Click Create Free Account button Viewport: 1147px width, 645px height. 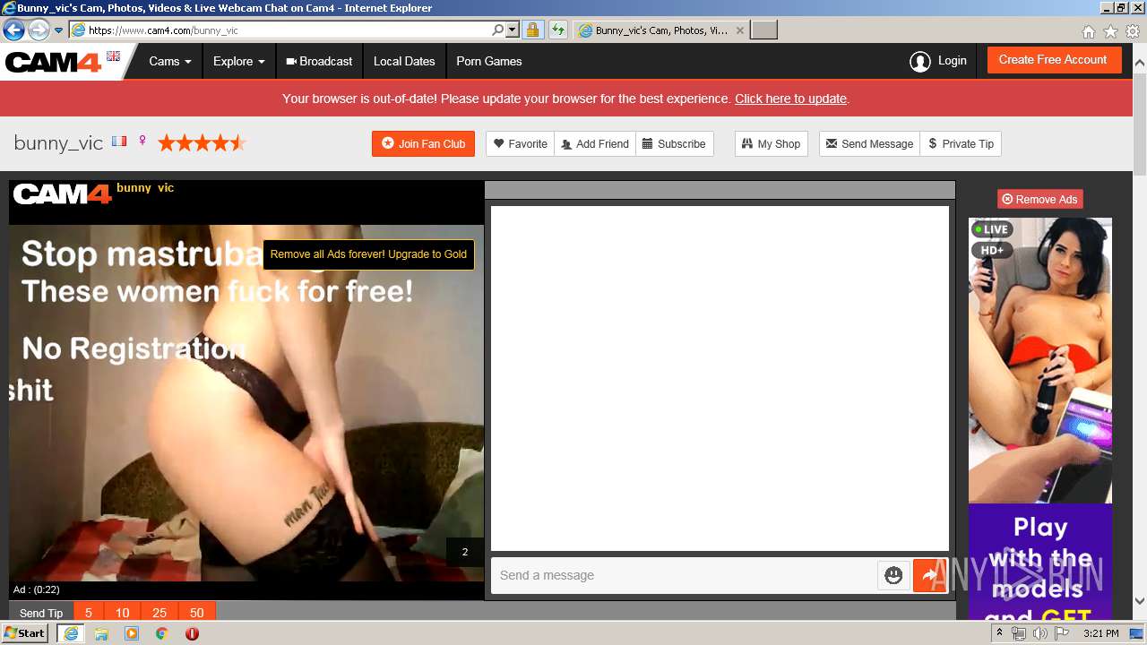1053,60
